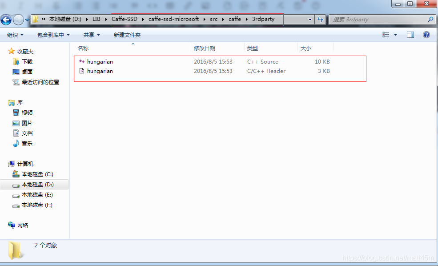Expand the arrow after Caffe-SSD breadcrumb

[x=143, y=19]
